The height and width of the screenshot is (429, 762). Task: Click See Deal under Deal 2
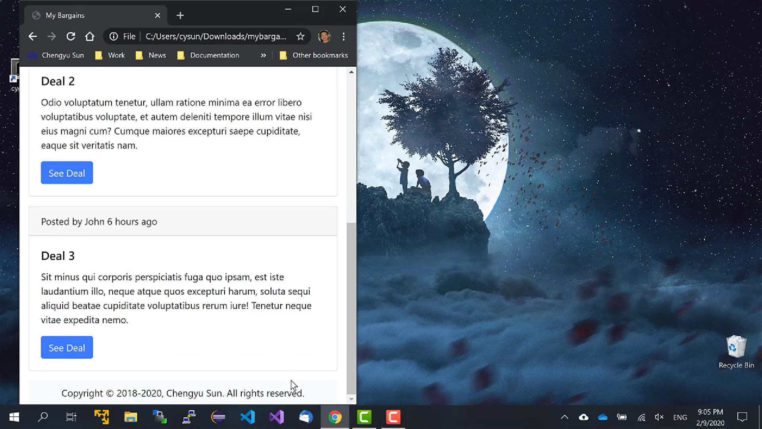coord(67,173)
